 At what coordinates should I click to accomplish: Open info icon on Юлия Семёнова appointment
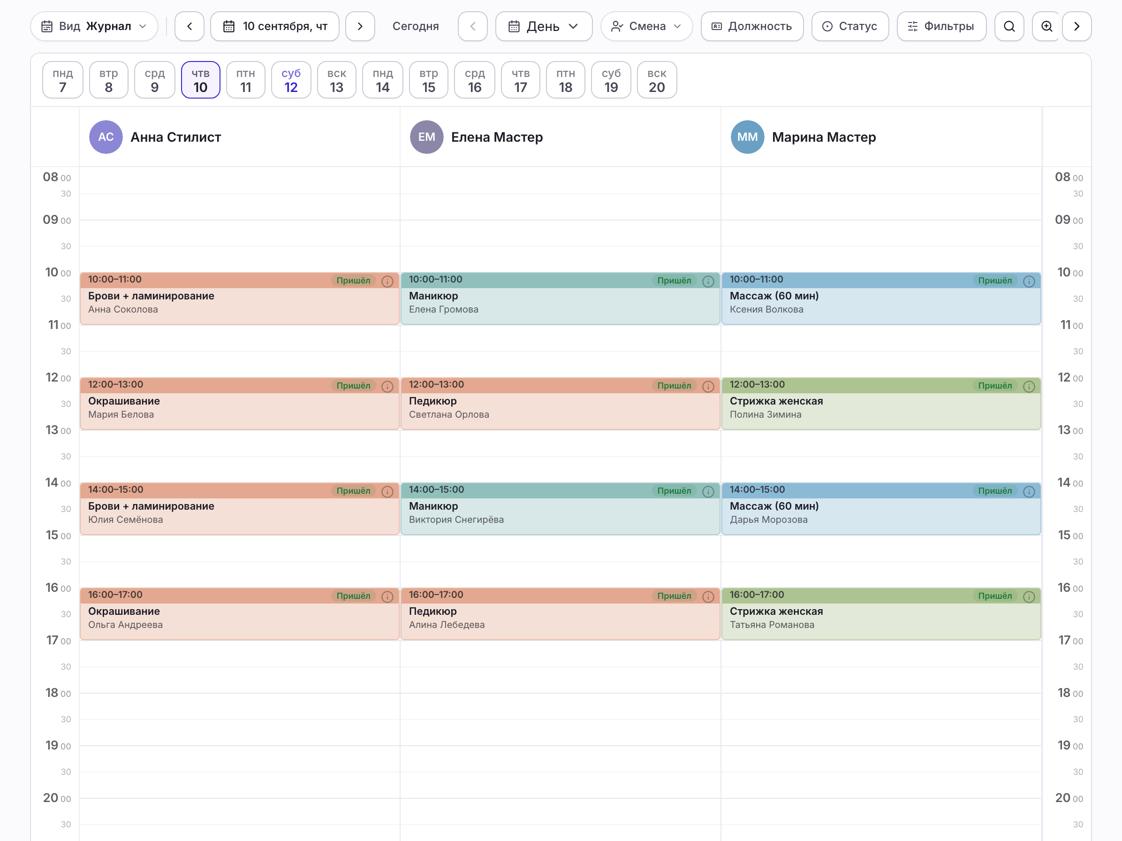[387, 491]
